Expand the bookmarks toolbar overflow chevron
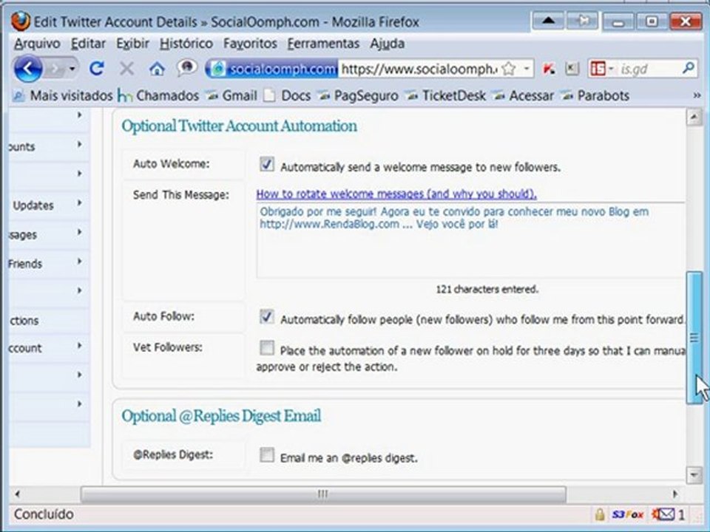 point(697,95)
